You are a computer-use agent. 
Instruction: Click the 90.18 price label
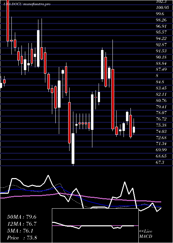161,57
